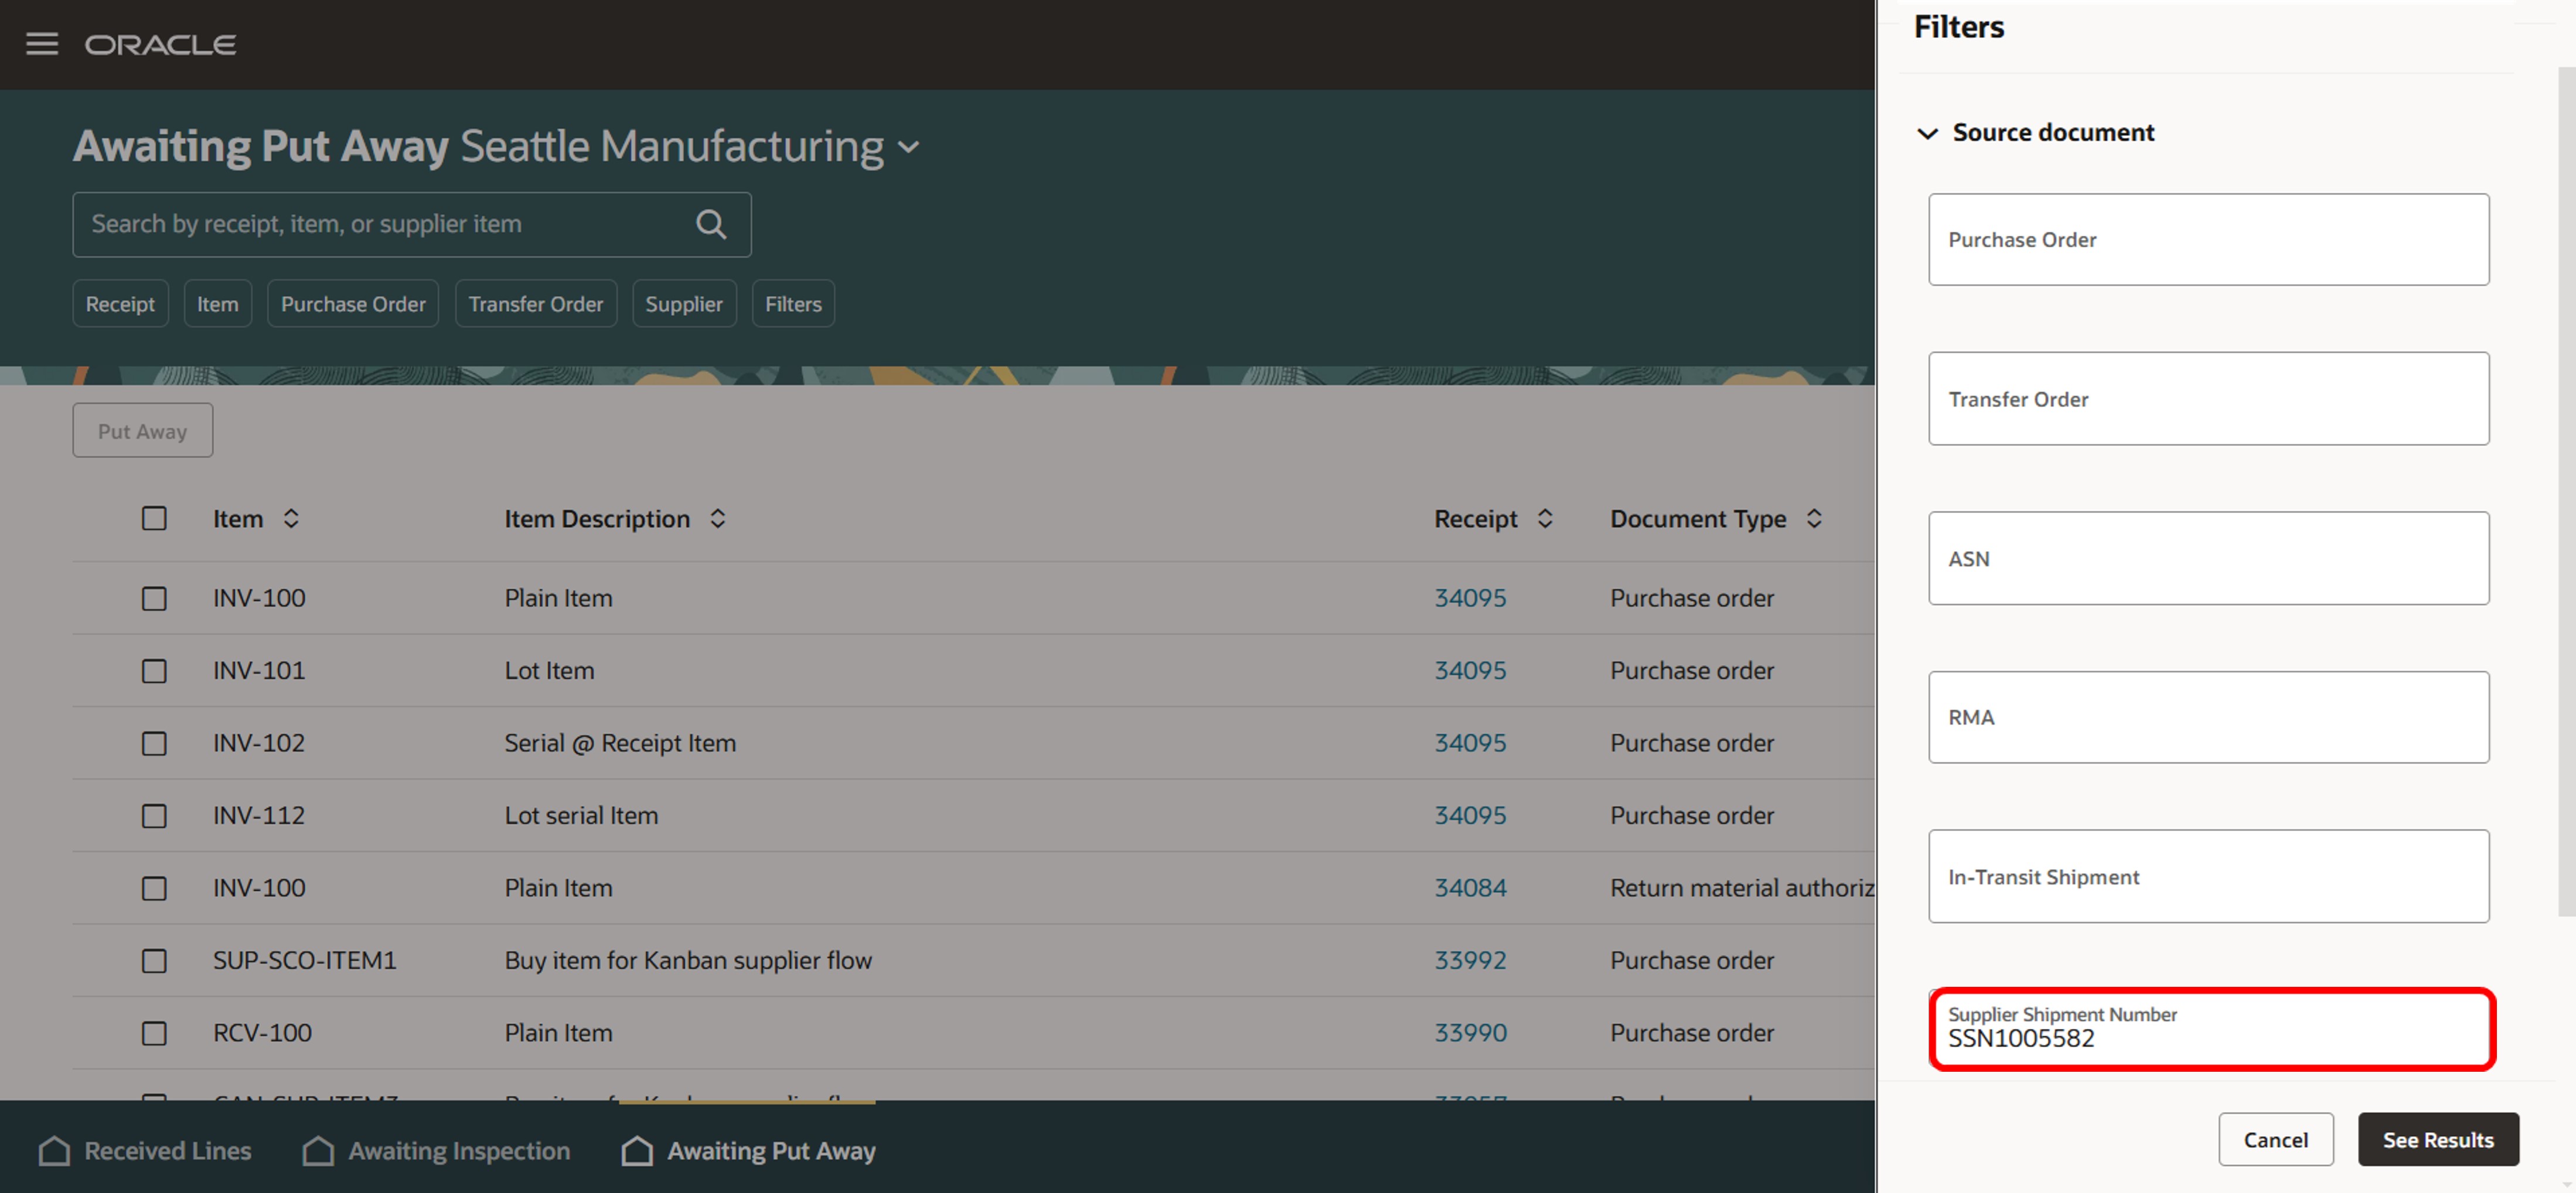Click the Received Lines home icon

point(55,1150)
